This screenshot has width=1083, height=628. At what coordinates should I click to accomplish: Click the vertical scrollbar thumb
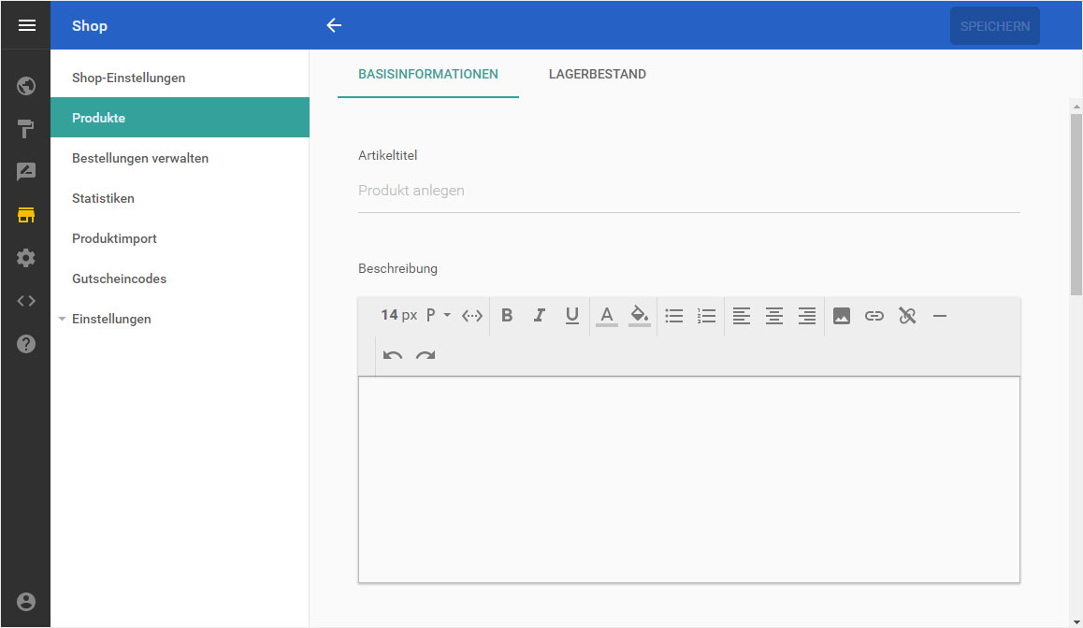point(1076,205)
